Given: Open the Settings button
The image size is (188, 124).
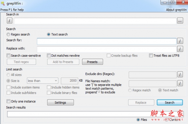Looking at the screenshot, I should [x=60, y=102].
